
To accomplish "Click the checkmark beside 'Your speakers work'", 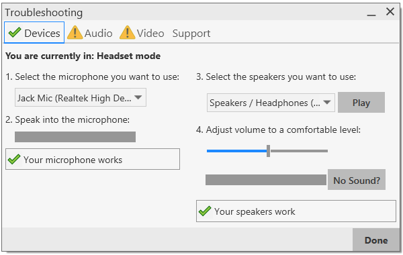I will [x=205, y=211].
